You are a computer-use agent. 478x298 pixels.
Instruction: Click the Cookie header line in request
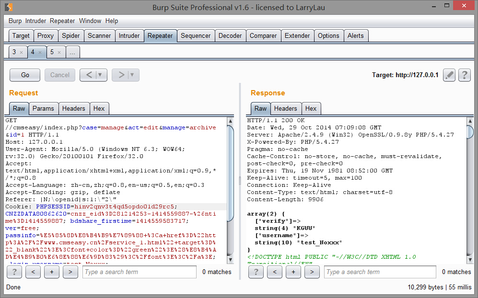[116, 206]
